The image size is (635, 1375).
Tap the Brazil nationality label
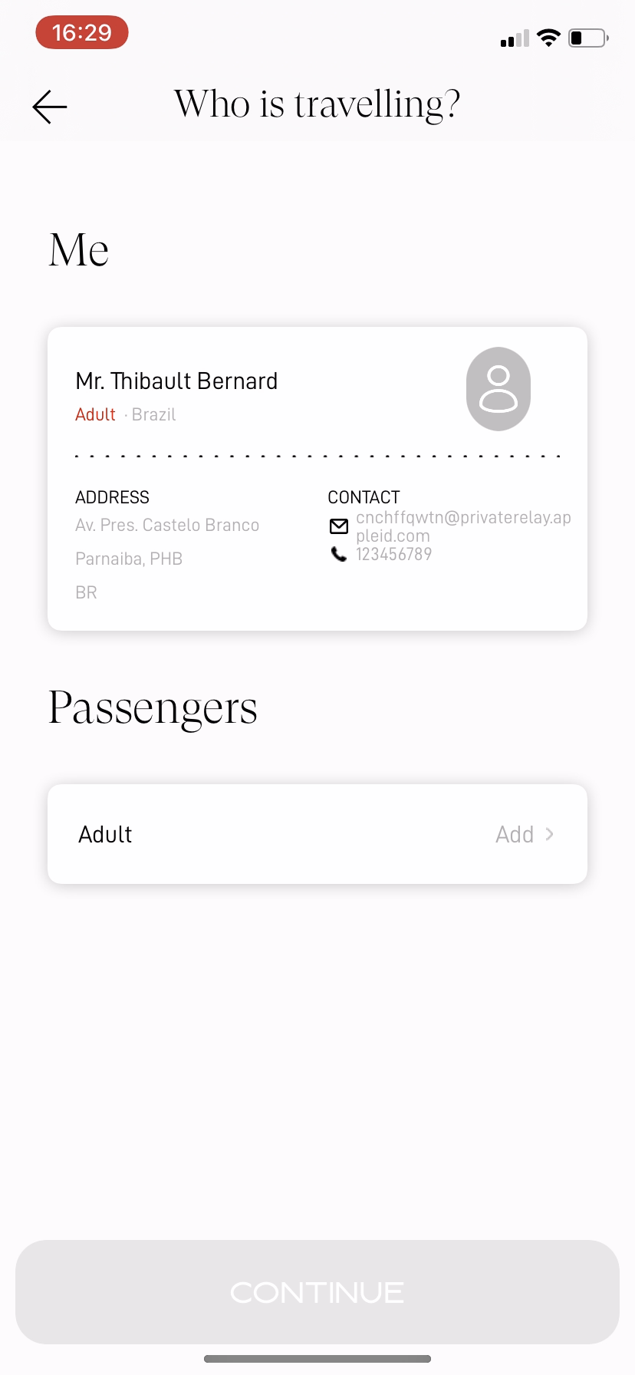click(154, 414)
